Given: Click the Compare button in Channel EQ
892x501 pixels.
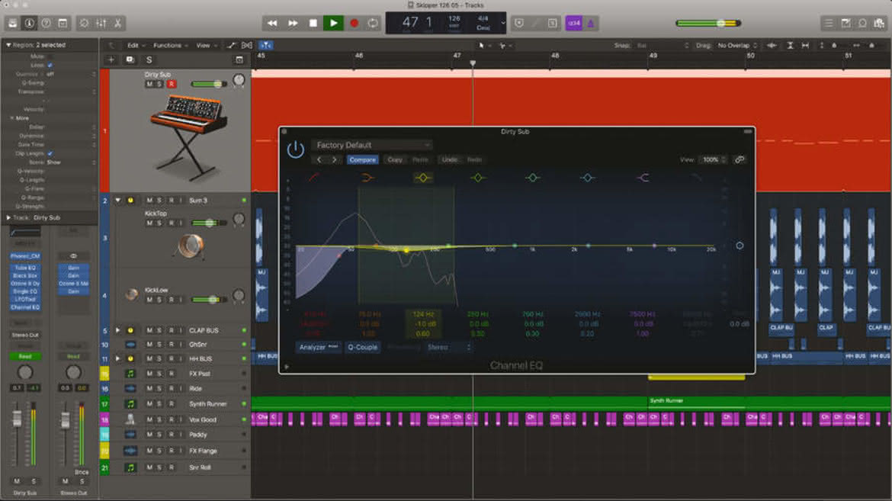Looking at the screenshot, I should point(362,160).
